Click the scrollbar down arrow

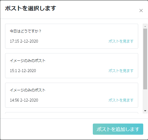[145, 111]
